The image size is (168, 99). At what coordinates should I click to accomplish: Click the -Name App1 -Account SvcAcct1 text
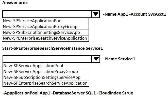[135, 14]
